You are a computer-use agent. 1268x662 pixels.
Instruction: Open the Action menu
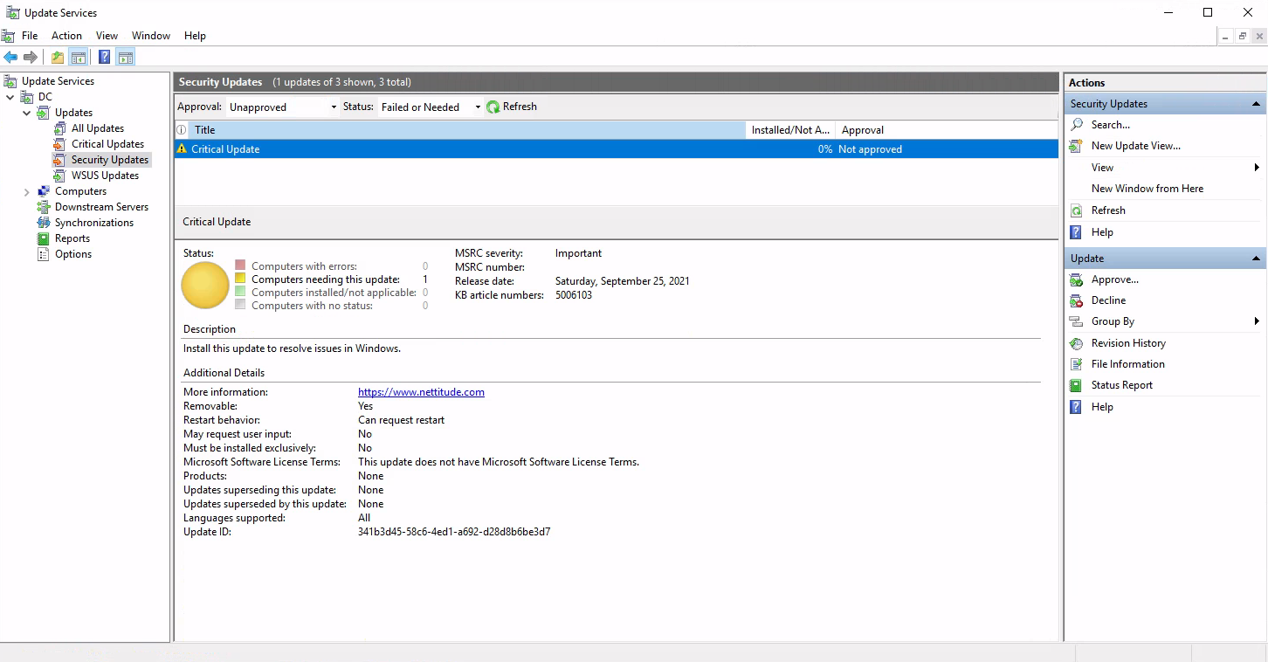[66, 36]
